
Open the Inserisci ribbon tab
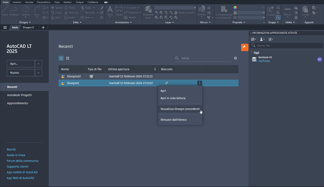[x=17, y=2]
